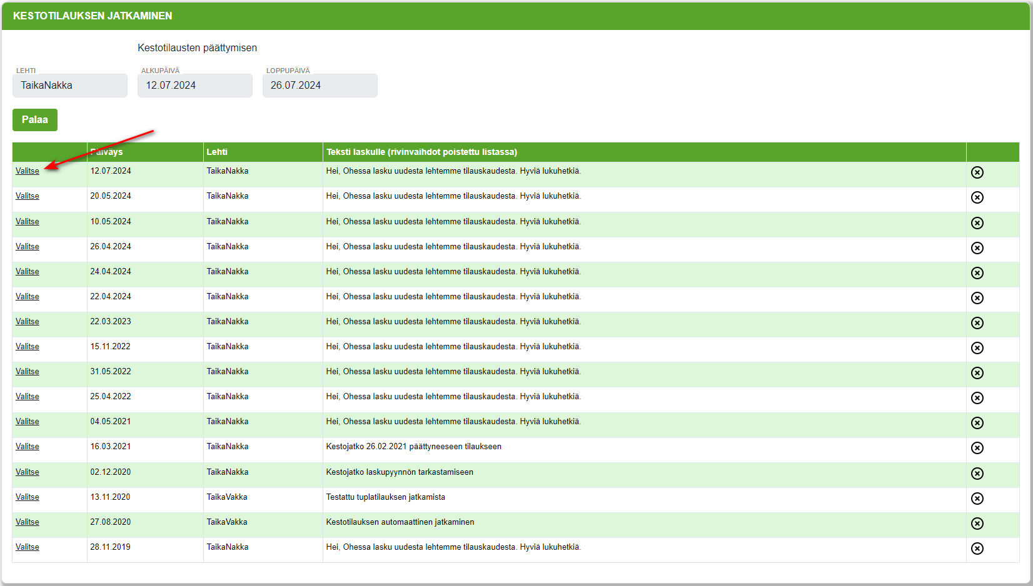The image size is (1033, 586).
Task: Choose Valitse for the 16.03.2021 row
Action: [28, 447]
